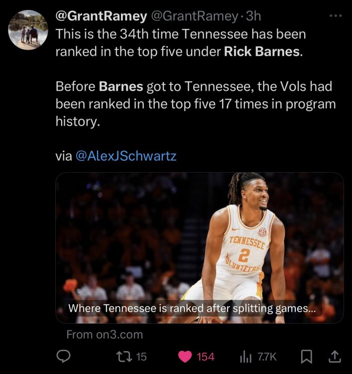This screenshot has height=374, width=352.
Task: Like the tweet with the heart icon
Action: point(185,356)
